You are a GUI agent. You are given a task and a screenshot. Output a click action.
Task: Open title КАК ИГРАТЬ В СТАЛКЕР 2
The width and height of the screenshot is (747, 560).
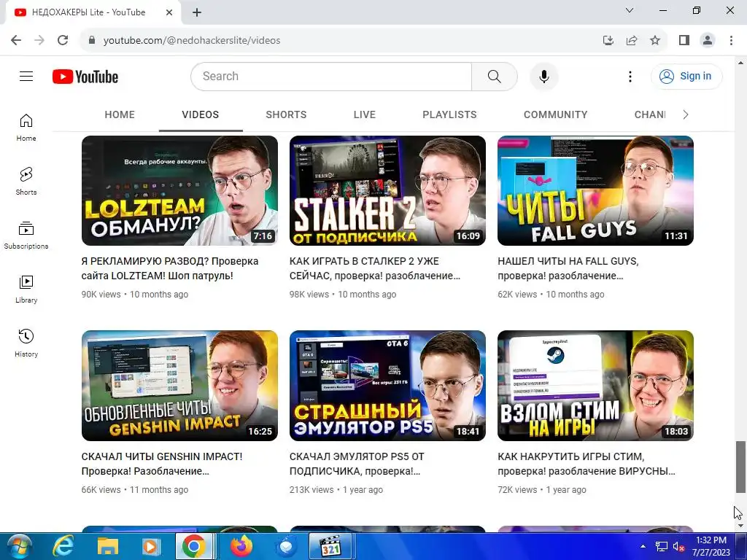tap(375, 268)
